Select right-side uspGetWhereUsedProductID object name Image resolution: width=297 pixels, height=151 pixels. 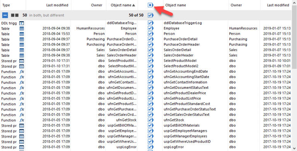187,142
